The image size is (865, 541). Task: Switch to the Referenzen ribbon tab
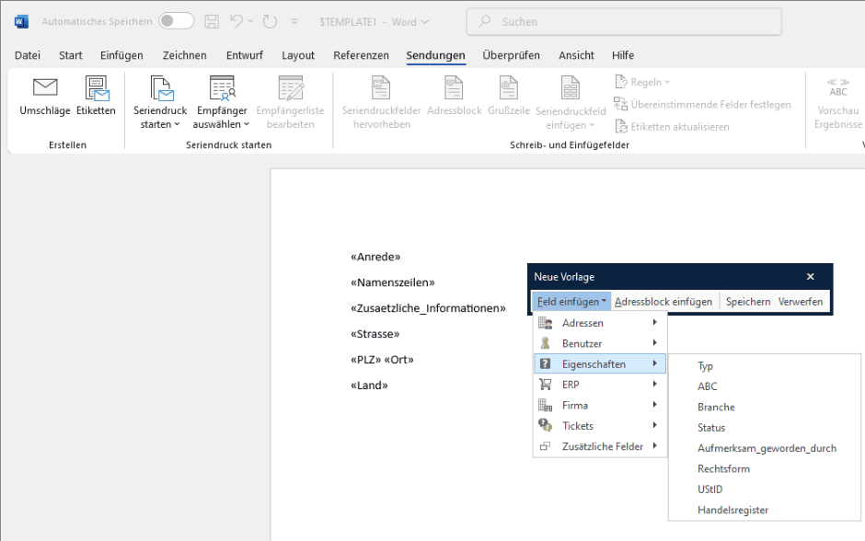click(361, 55)
